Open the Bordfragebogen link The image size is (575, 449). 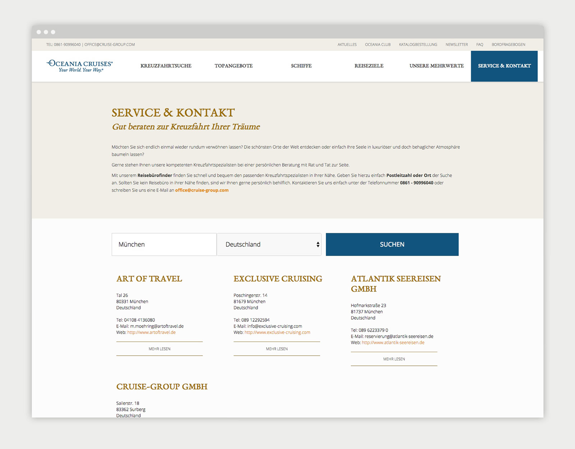pyautogui.click(x=509, y=45)
